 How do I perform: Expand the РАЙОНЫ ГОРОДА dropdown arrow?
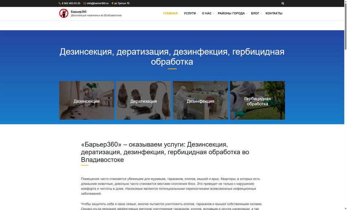coord(246,14)
